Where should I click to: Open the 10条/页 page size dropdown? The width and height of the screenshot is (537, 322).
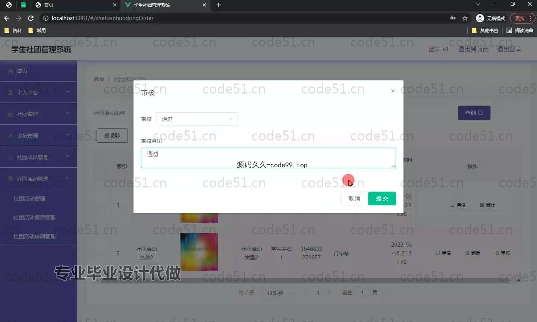click(x=278, y=293)
